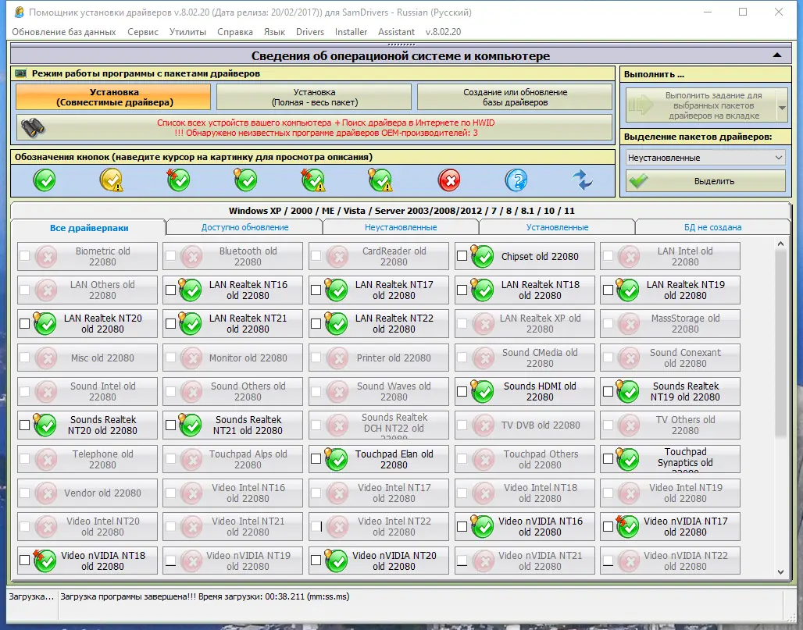Click the greyed red X icon of Bluetooth old
The height and width of the screenshot is (630, 803).
pos(192,256)
